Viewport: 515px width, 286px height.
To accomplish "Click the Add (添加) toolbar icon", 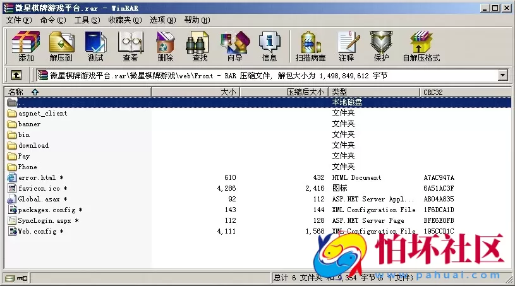I will [x=26, y=46].
